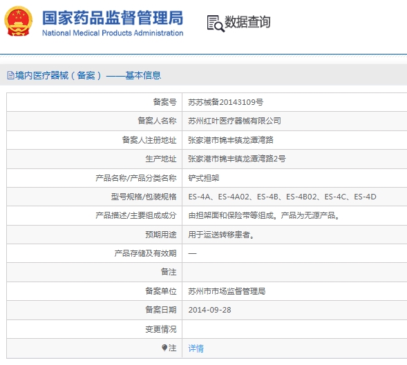Click the 备案人名称 label
Image resolution: width=407 pixels, height=365 pixels.
point(157,121)
